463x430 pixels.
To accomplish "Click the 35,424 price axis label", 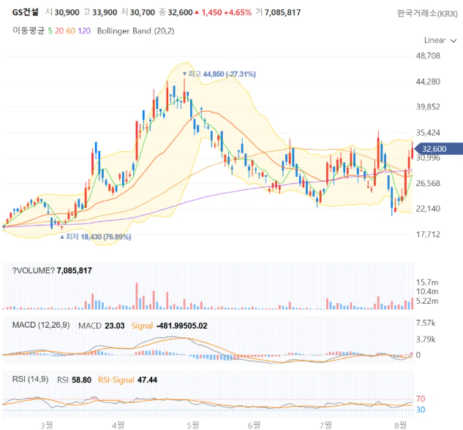I will (x=428, y=133).
